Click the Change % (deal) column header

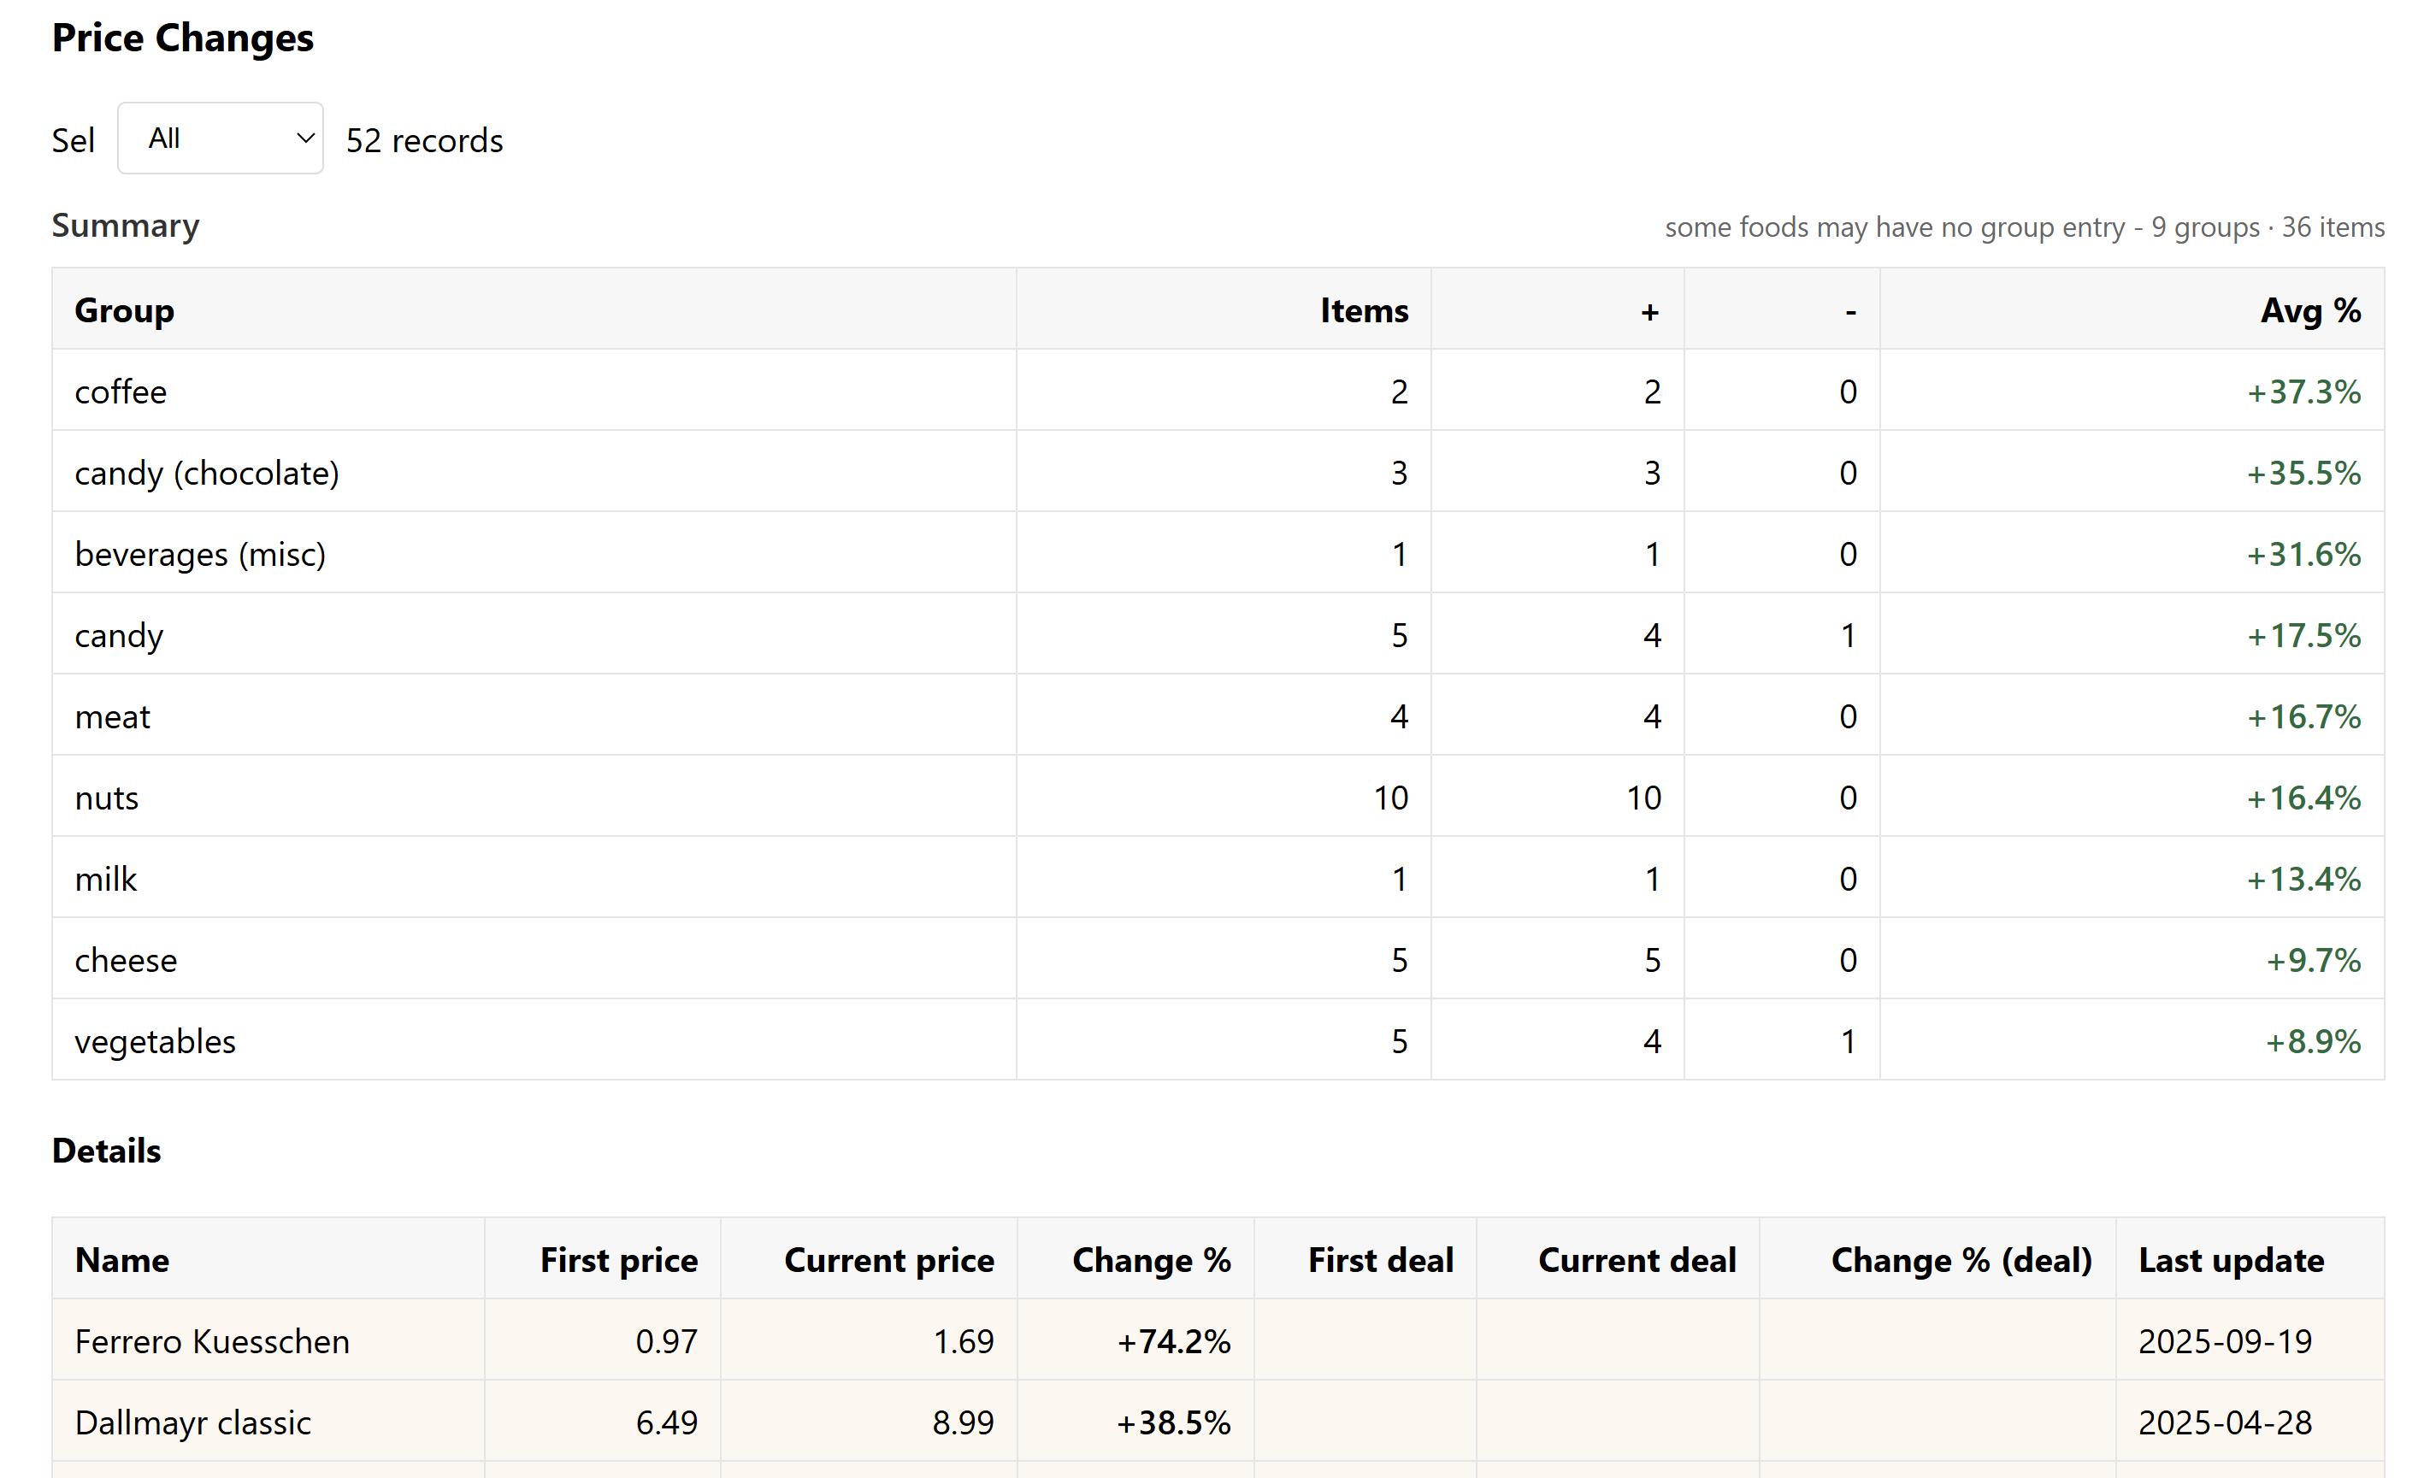[x=1960, y=1260]
